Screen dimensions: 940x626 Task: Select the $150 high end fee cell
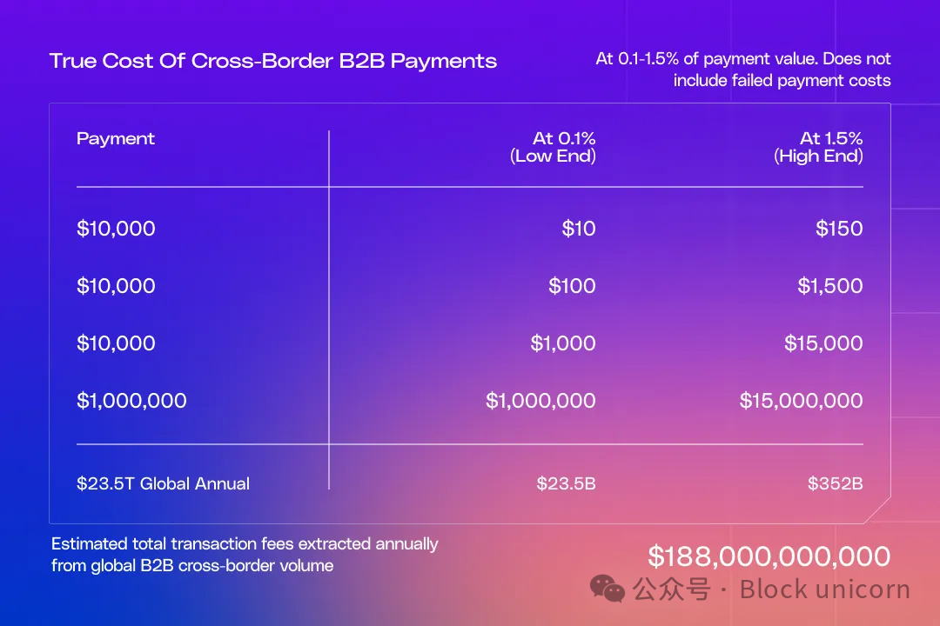839,229
